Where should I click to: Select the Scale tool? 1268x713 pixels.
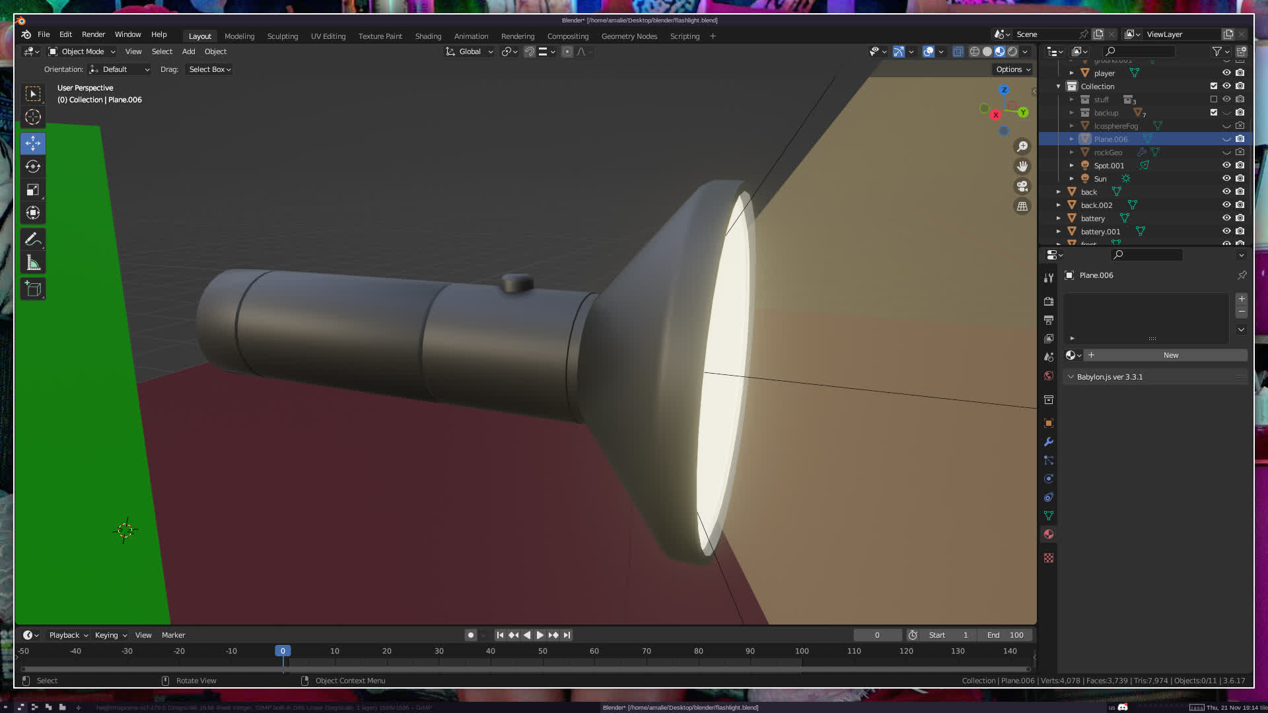pyautogui.click(x=33, y=190)
